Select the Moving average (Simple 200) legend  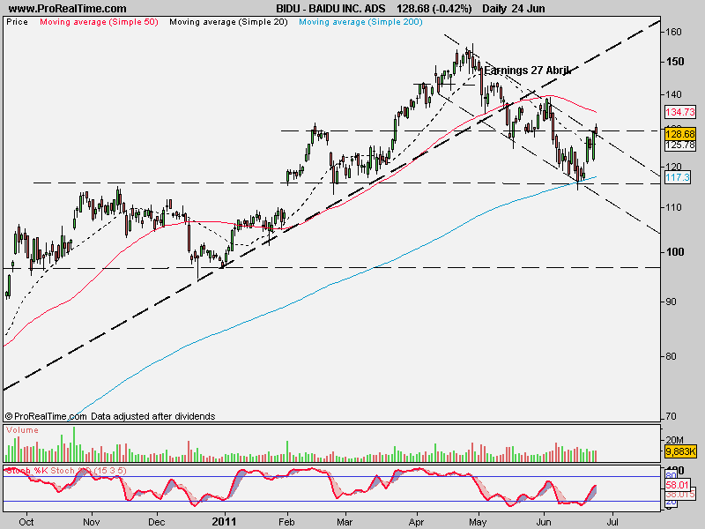tap(360, 21)
